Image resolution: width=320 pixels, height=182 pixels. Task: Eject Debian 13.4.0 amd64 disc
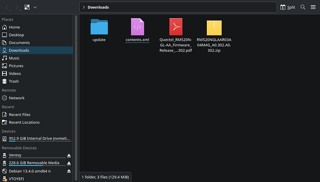click(69, 171)
